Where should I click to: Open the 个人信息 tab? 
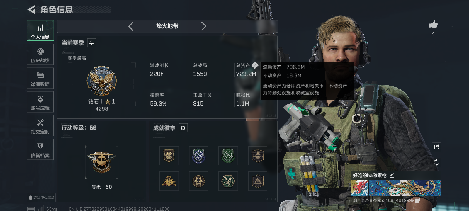pyautogui.click(x=40, y=30)
